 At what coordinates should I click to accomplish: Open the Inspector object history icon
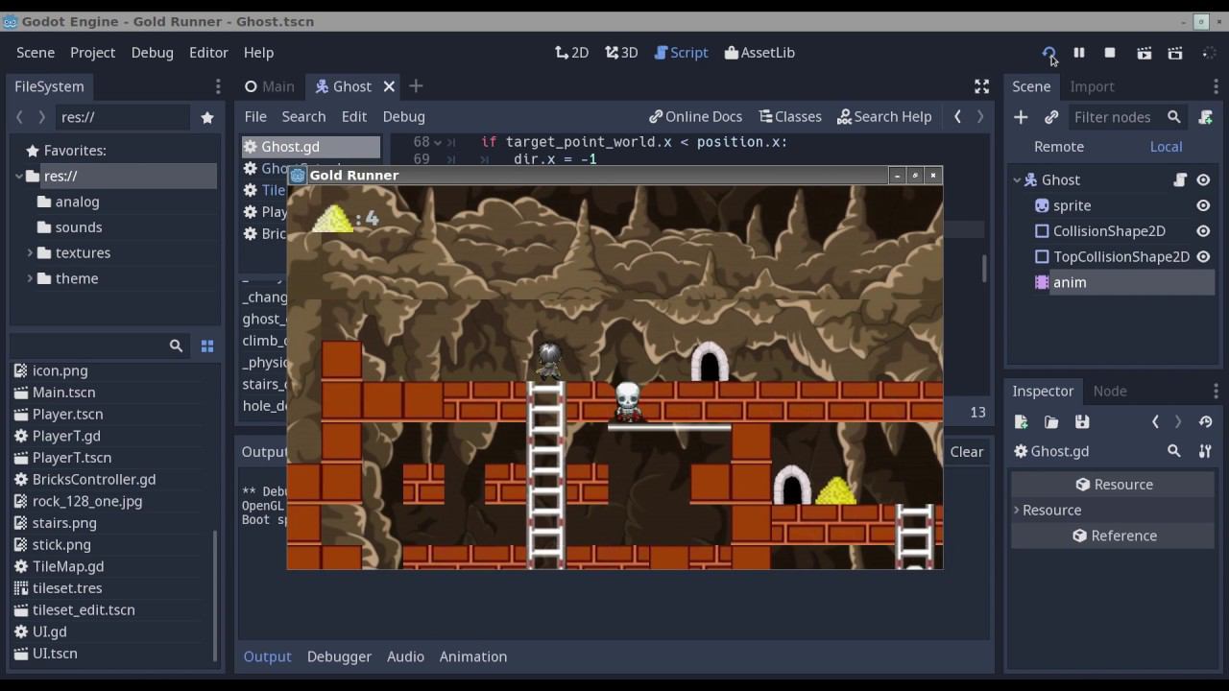[1206, 422]
